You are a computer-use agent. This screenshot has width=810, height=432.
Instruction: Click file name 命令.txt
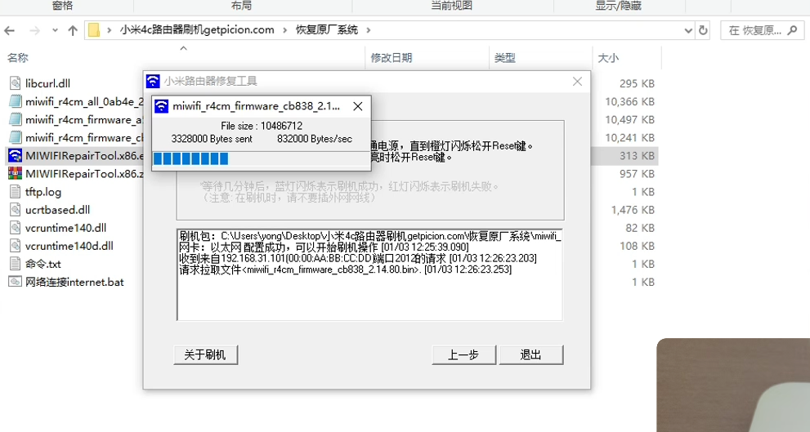tap(43, 265)
